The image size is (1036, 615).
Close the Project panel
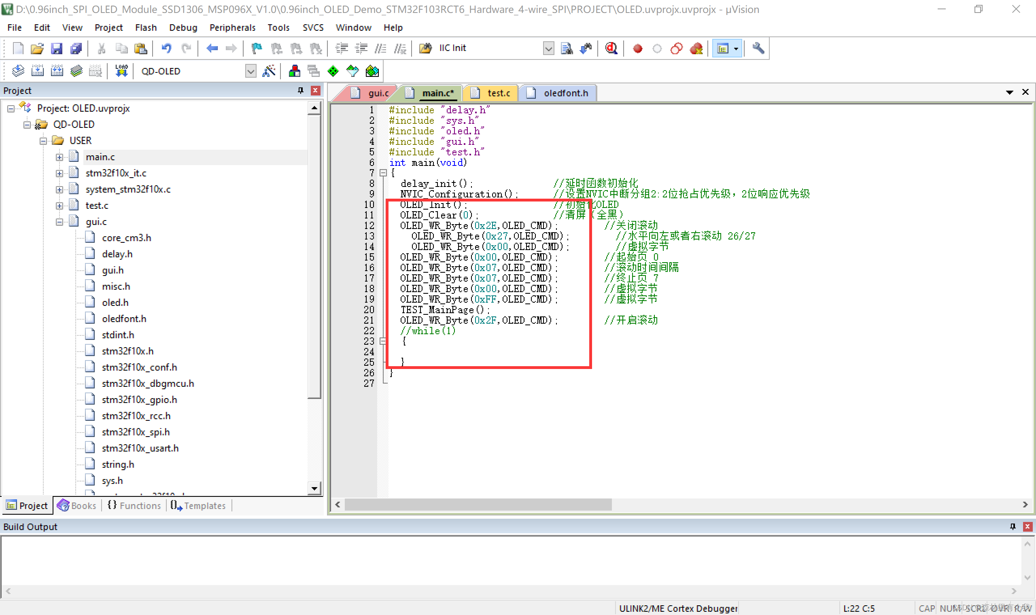click(316, 90)
